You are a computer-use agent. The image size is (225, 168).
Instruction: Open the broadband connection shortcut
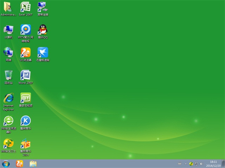(43, 7)
